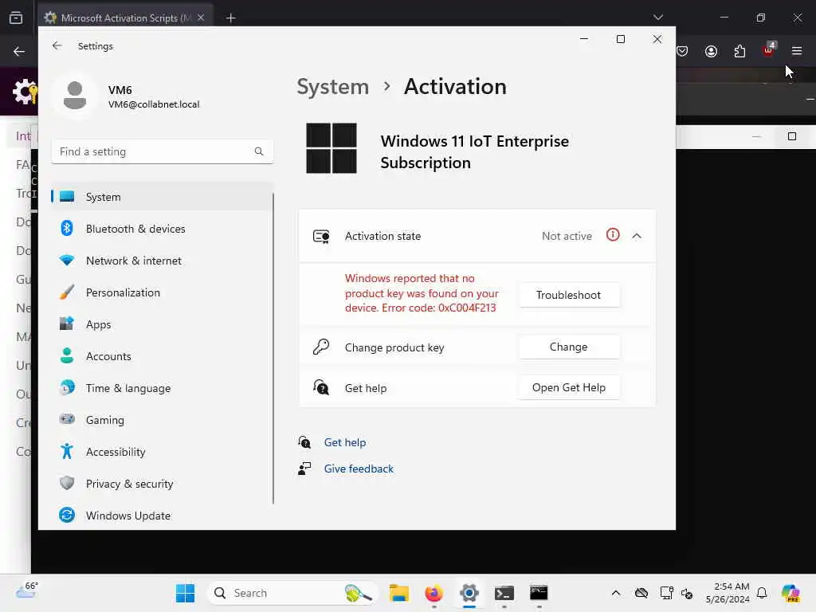Viewport: 816px width, 612px height.
Task: Open a new browser tab
Action: pos(231,18)
